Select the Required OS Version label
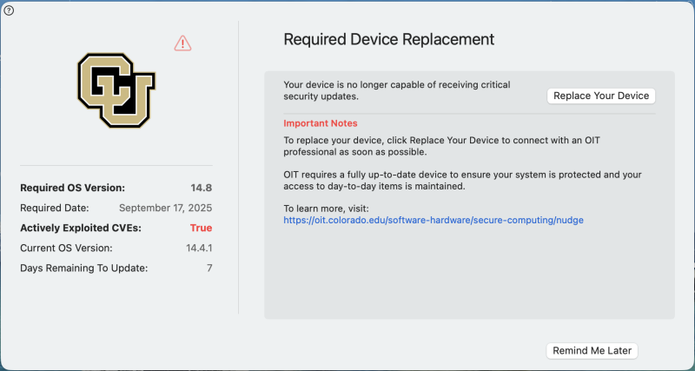 (73, 188)
